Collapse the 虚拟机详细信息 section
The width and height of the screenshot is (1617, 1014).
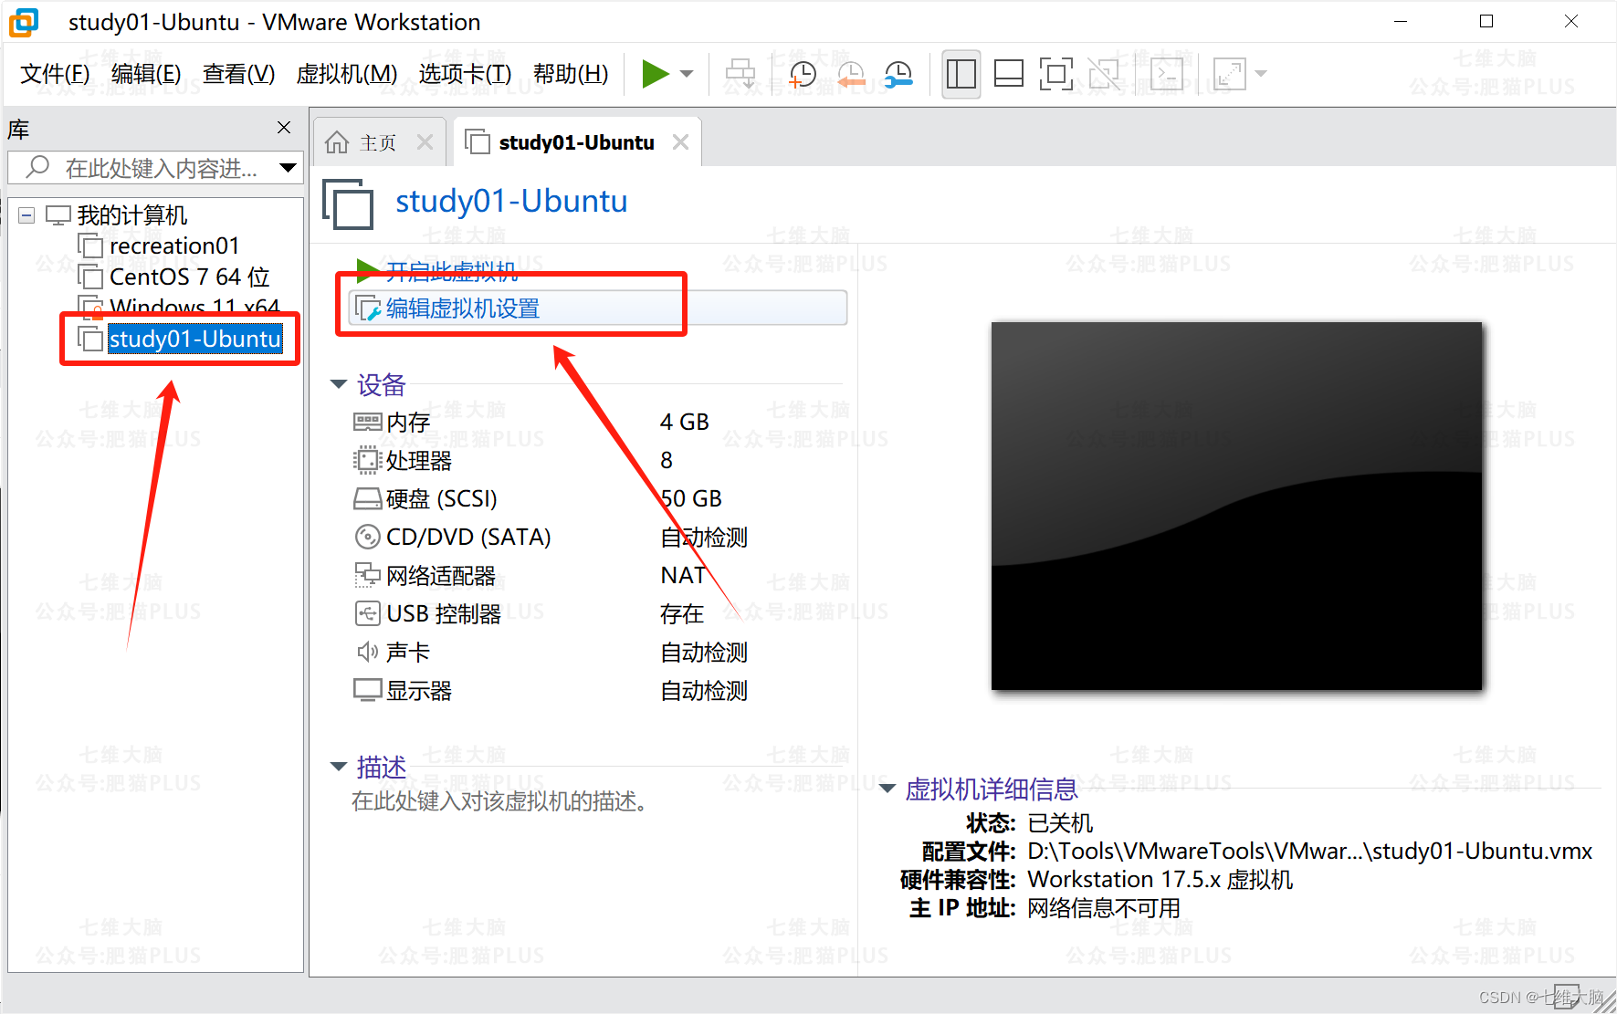pyautogui.click(x=887, y=789)
